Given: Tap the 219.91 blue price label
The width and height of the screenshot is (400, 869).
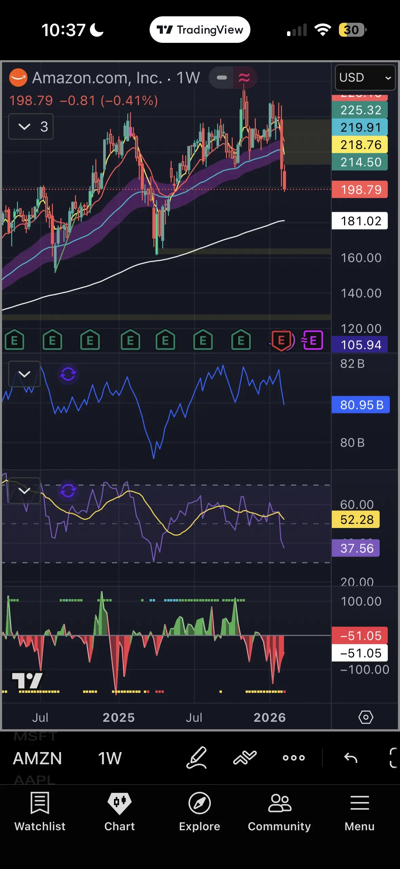Looking at the screenshot, I should pyautogui.click(x=360, y=127).
